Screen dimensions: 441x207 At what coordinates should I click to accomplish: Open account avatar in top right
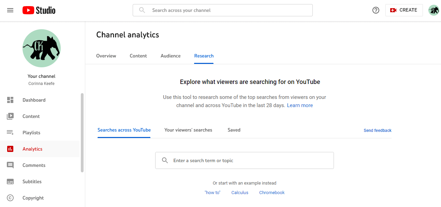tap(434, 10)
